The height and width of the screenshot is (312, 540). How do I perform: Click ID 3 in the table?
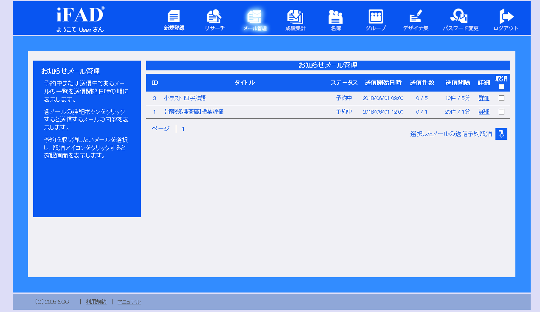click(x=155, y=98)
